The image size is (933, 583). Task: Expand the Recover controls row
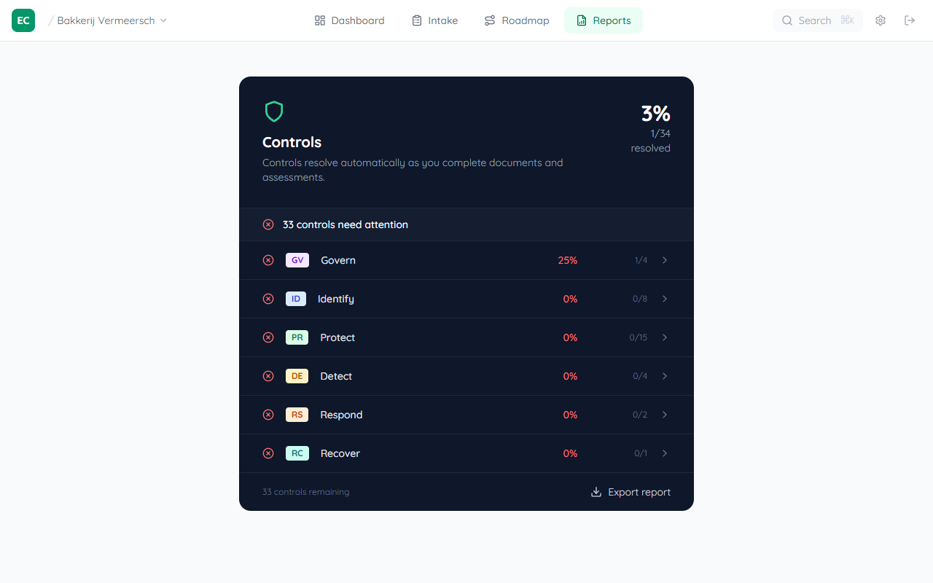click(x=664, y=453)
